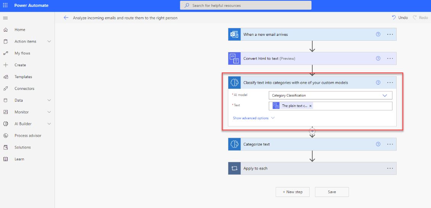Click the Process advisor icon
431x208 pixels.
5,136
